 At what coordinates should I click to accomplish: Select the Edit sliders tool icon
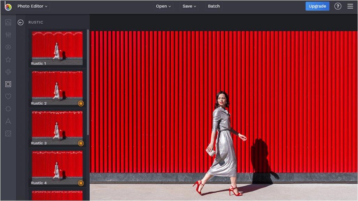coord(8,35)
